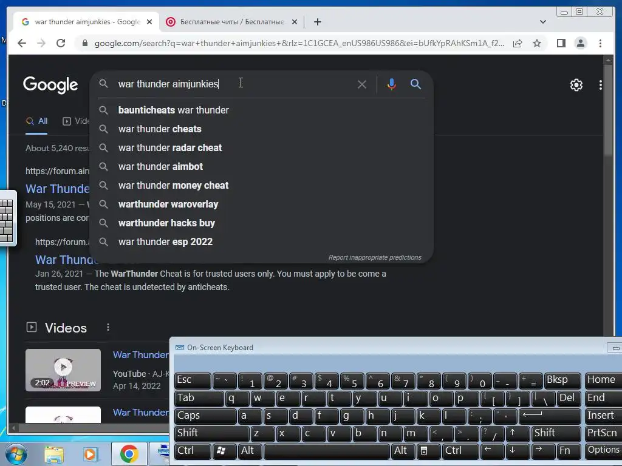Image resolution: width=622 pixels, height=466 pixels.
Task: Click the Google logo
Action: (50, 85)
